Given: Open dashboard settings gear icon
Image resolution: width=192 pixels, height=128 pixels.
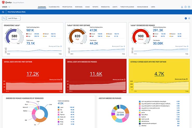Looking at the screenshot, I should 189,18.
